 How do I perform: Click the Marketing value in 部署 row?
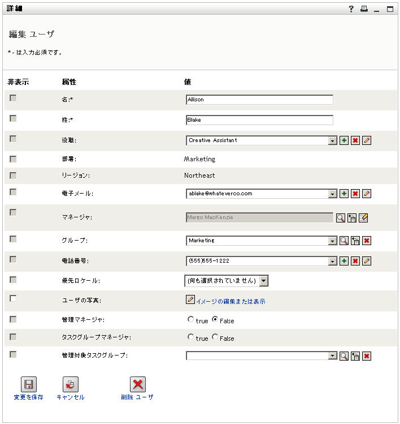coord(200,159)
